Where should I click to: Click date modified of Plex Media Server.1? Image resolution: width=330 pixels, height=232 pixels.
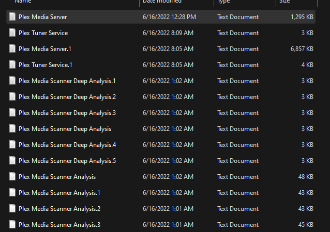[168, 48]
